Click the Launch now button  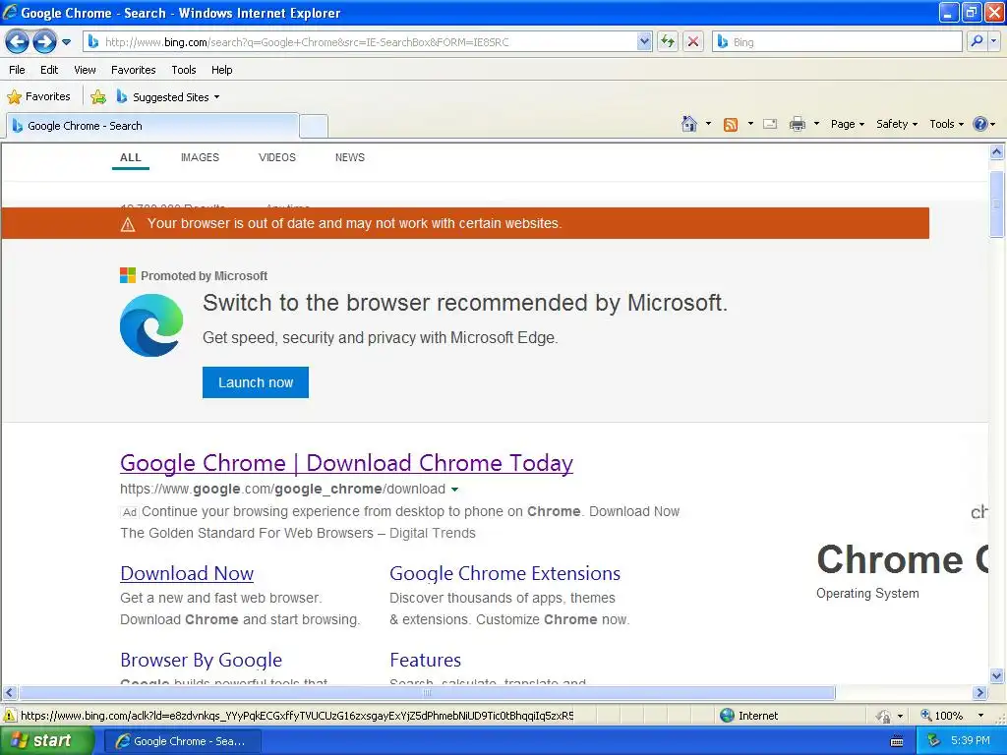256,382
